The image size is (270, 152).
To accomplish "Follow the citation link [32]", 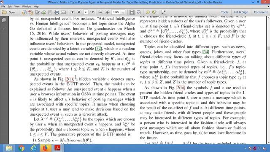I will click(98, 49).
